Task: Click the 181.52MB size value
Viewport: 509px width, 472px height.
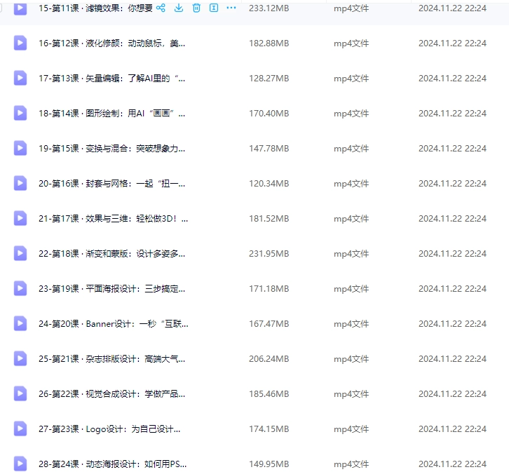Action: coord(269,219)
